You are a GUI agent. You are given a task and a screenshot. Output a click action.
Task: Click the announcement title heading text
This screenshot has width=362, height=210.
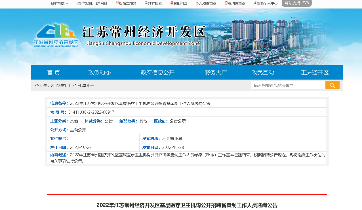click(x=187, y=205)
